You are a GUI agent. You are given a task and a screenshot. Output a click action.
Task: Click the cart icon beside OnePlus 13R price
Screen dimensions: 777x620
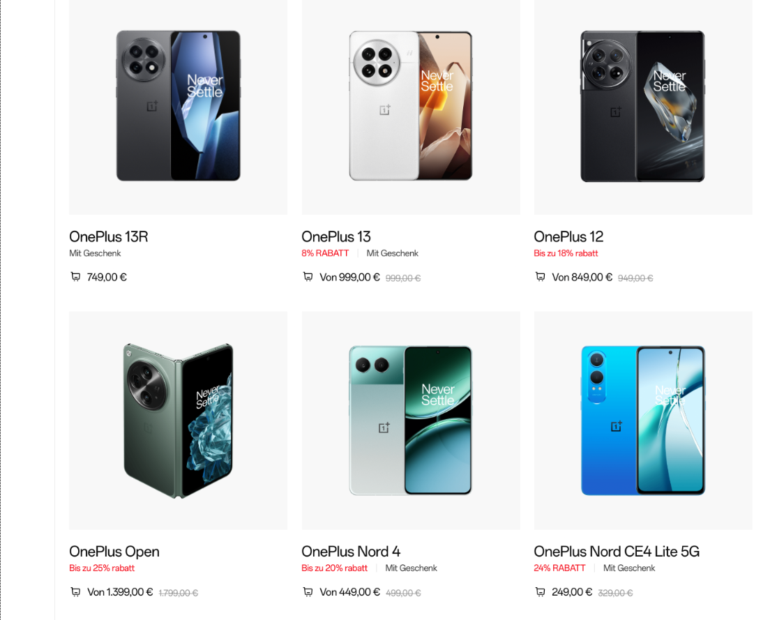[x=75, y=277]
